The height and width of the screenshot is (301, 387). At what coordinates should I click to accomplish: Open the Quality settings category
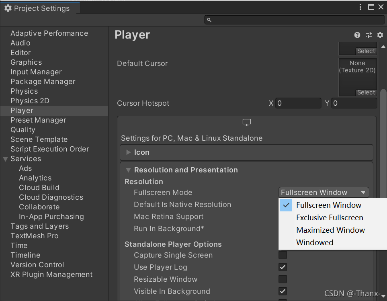23,130
